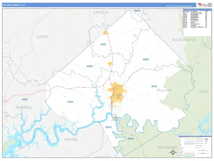Click the orange swatch in the map legend

pyautogui.click(x=190, y=138)
